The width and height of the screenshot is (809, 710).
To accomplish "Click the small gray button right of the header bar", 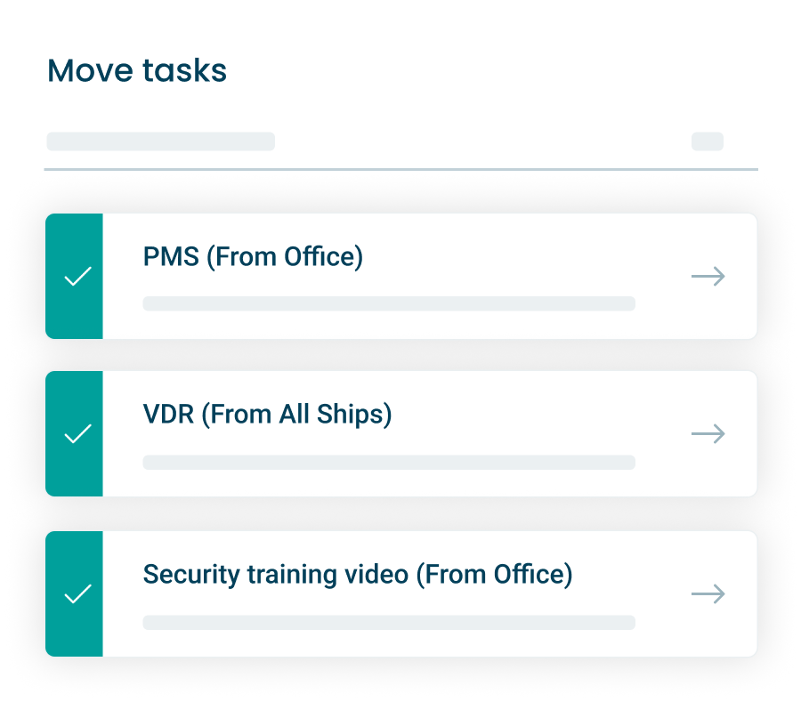I will point(707,141).
